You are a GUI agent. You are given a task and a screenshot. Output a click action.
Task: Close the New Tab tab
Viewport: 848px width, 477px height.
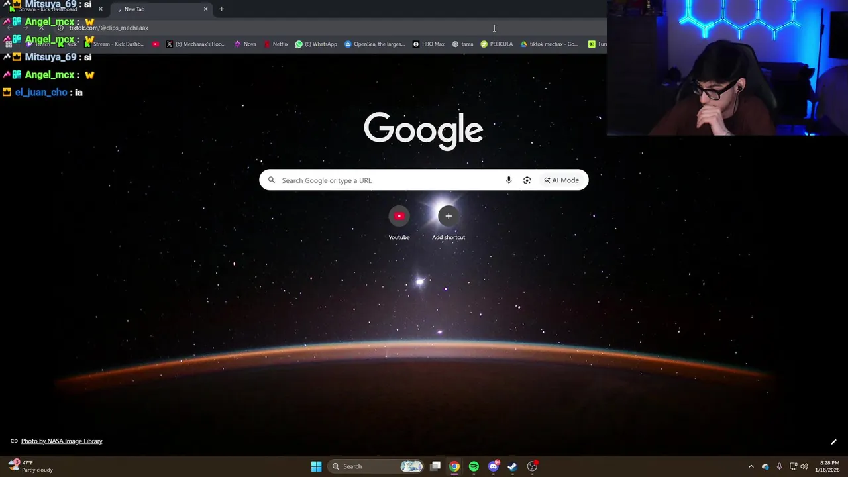(205, 9)
